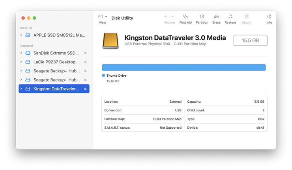Select Kingston DataTraveler in sidebar
The width and height of the screenshot is (292, 170).
click(x=54, y=89)
